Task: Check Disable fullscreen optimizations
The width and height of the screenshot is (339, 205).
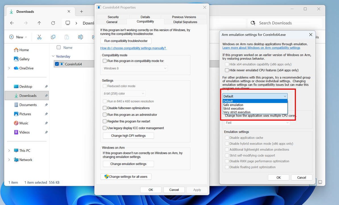Action: coord(105,108)
